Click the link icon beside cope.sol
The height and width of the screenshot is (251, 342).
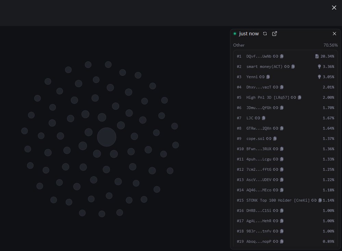(x=269, y=139)
